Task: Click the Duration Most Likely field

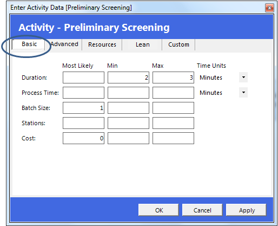Action: point(83,78)
